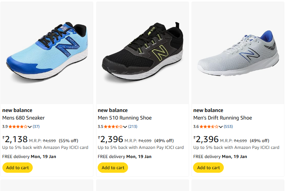Open the white Drift Running Shoe image

[238, 52]
